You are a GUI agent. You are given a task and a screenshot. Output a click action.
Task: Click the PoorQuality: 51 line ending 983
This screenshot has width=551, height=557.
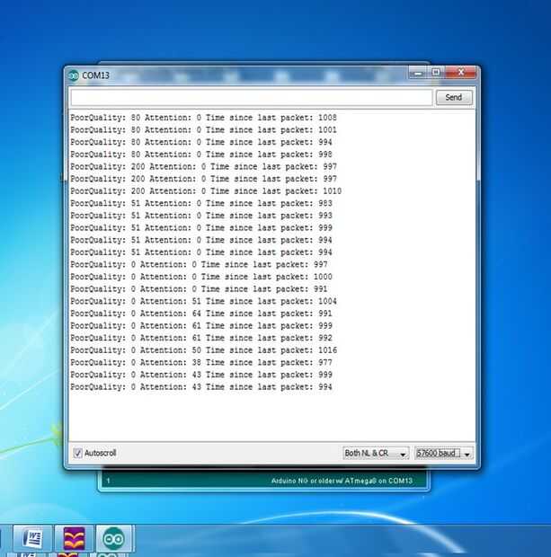coord(201,204)
